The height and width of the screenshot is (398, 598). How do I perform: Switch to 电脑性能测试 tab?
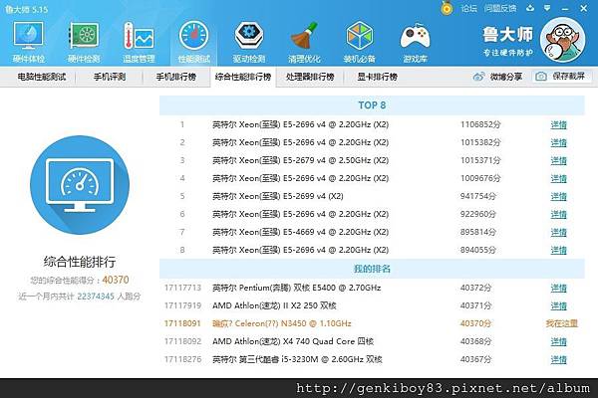click(42, 77)
